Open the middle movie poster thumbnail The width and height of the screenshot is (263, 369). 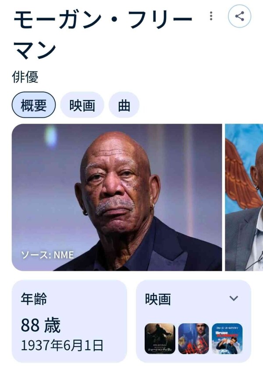tap(194, 339)
